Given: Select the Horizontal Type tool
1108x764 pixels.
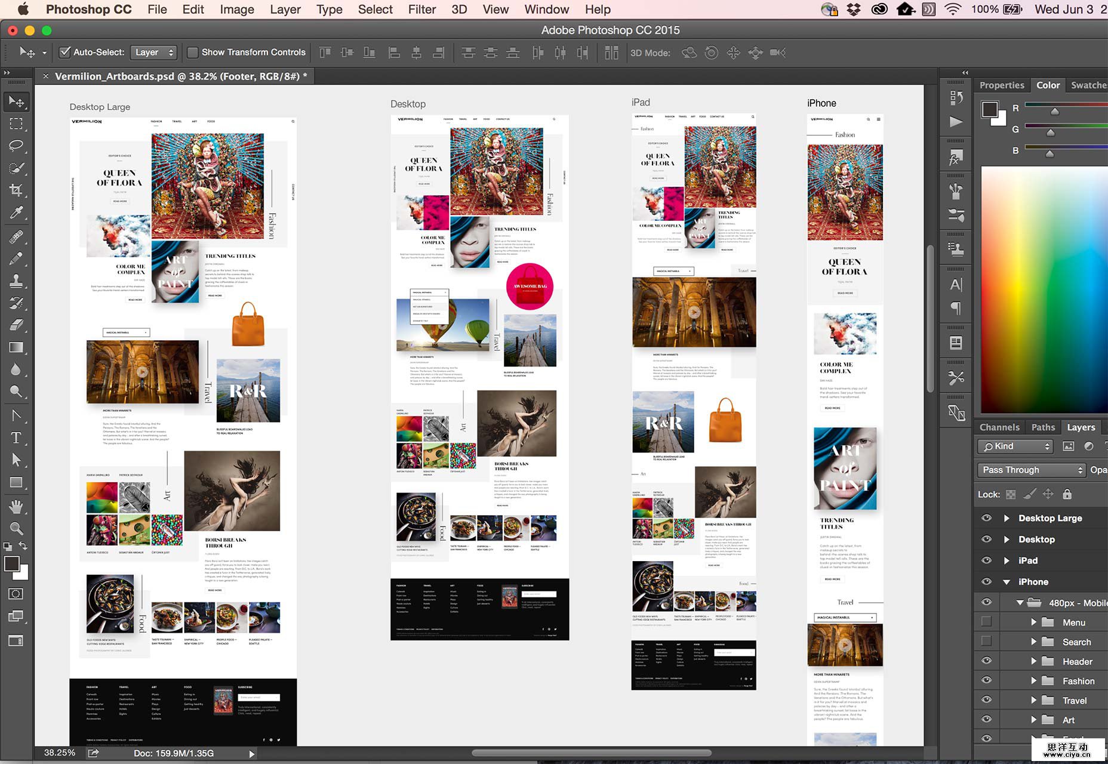Looking at the screenshot, I should [16, 438].
